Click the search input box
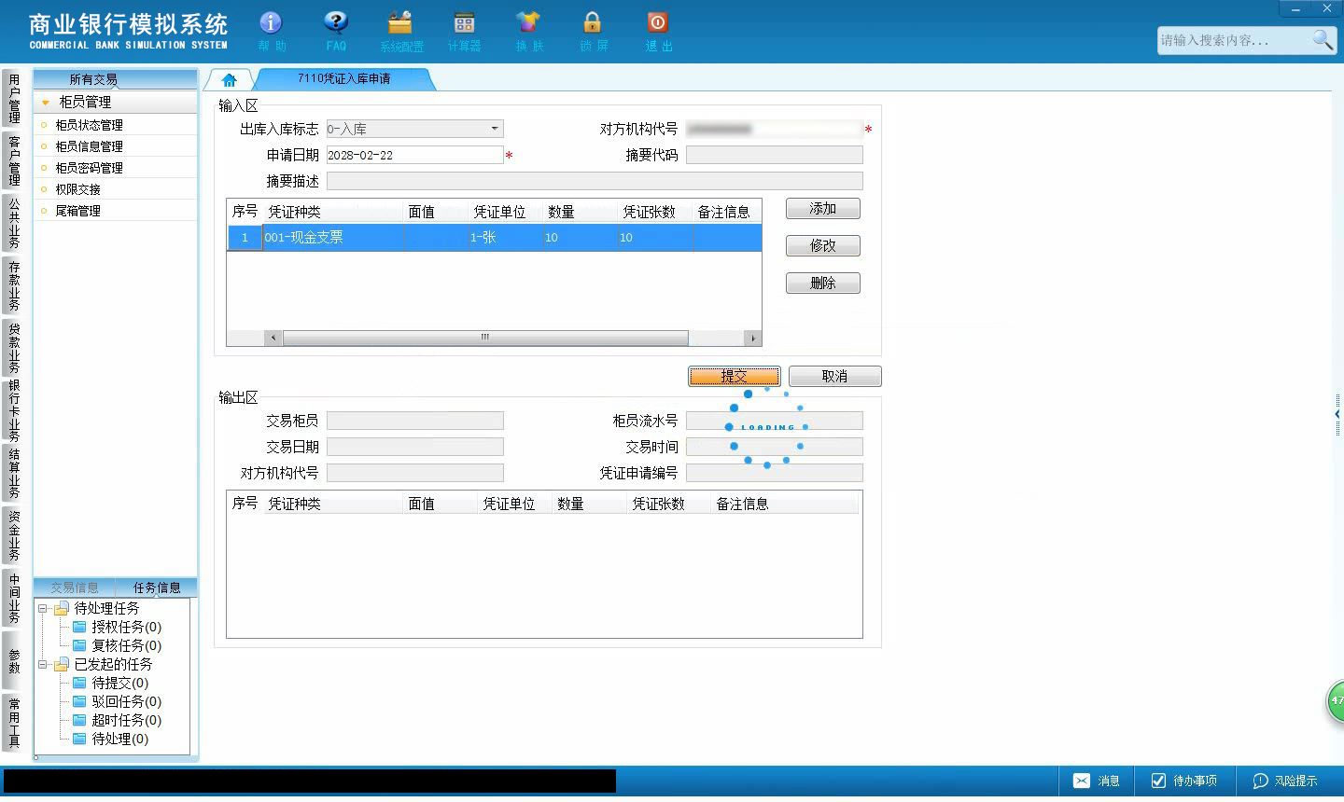This screenshot has width=1344, height=802. pyautogui.click(x=1234, y=40)
